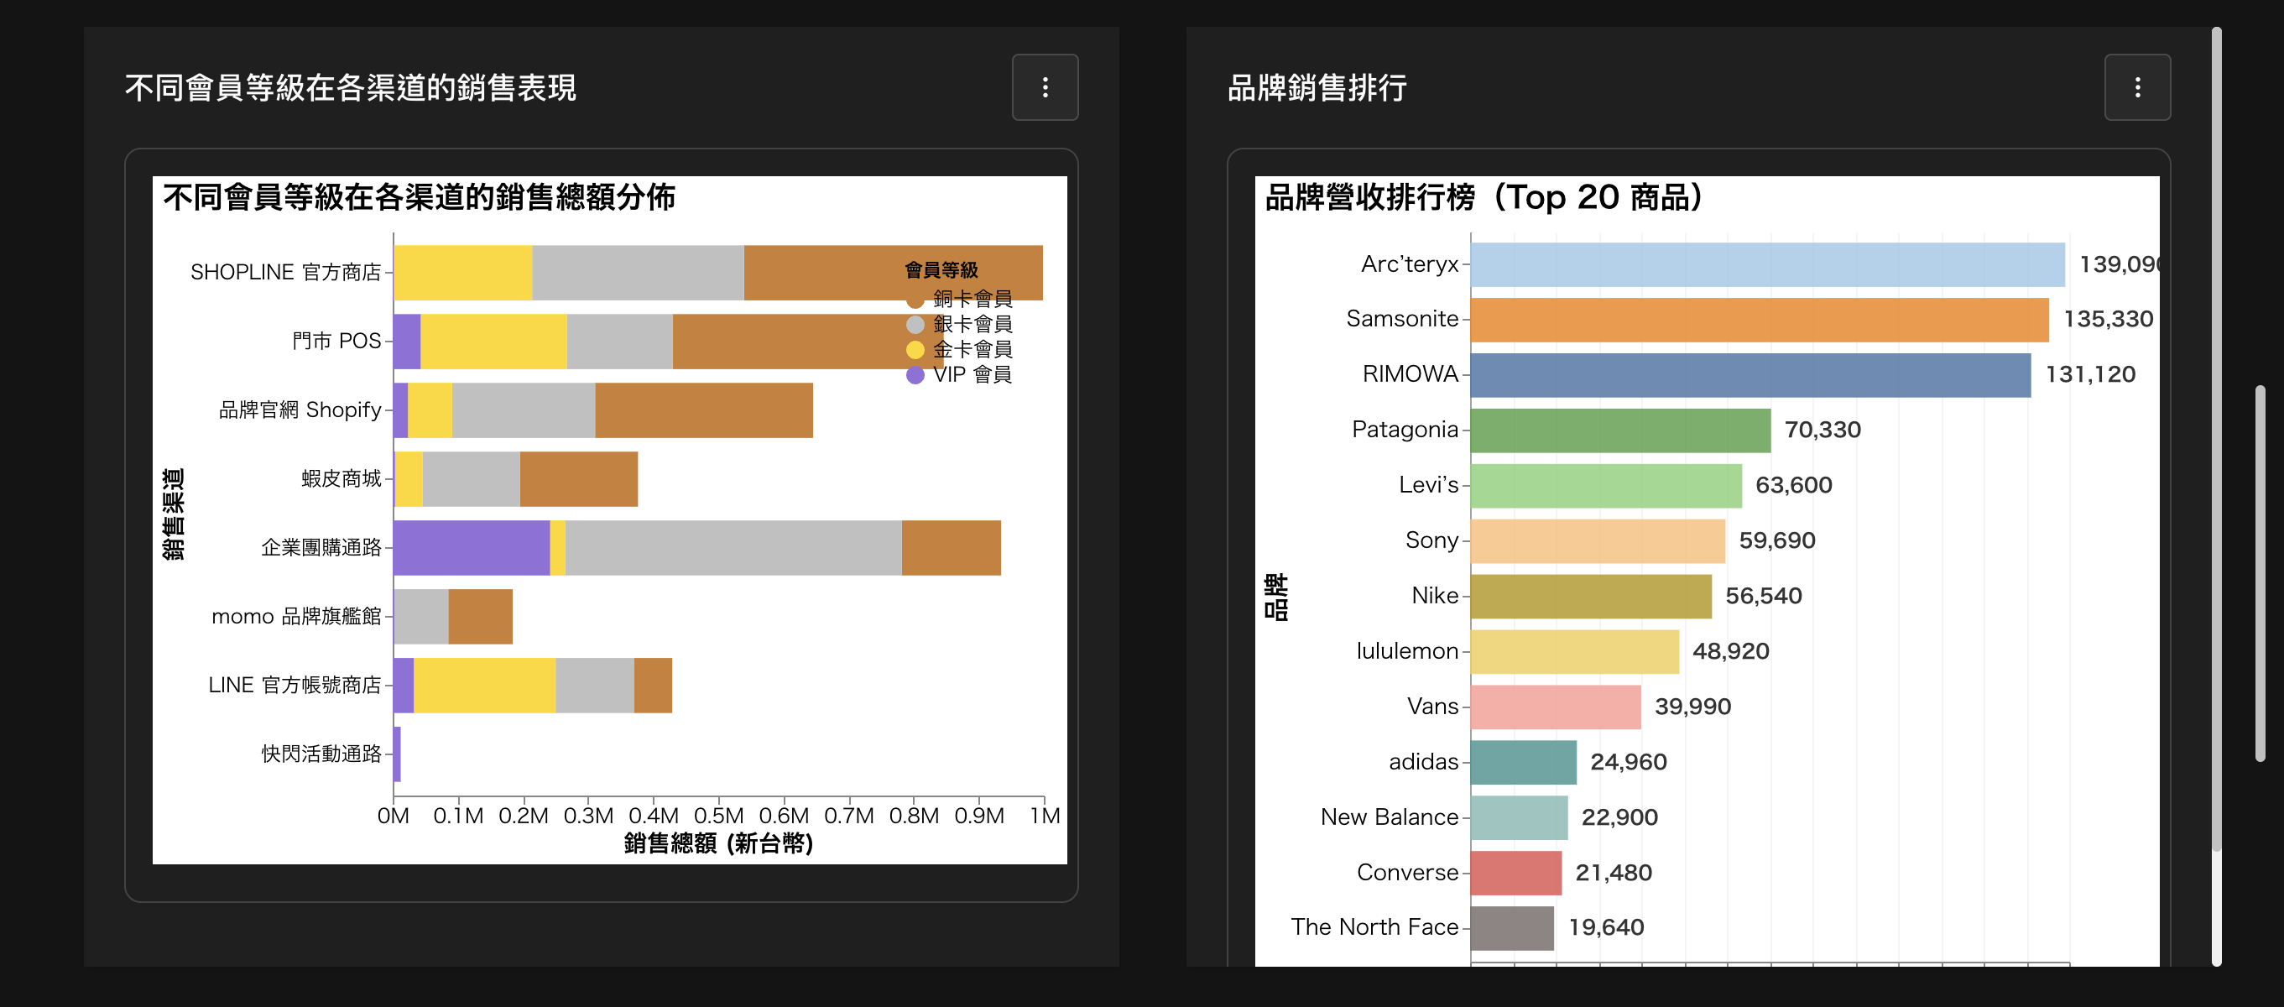
Task: Click the 金卡會員 legend color dot
Action: 915,349
